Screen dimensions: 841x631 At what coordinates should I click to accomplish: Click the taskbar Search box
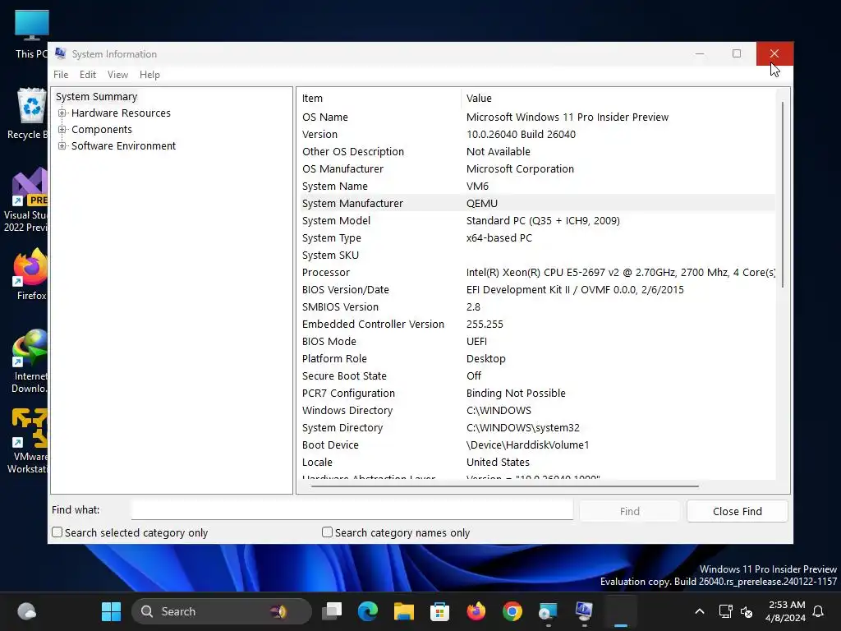(221, 611)
